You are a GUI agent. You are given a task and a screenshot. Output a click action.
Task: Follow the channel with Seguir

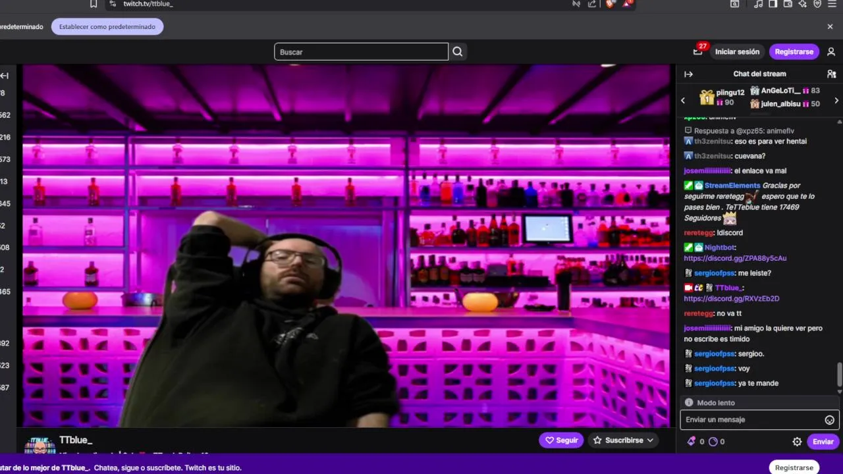tap(561, 440)
